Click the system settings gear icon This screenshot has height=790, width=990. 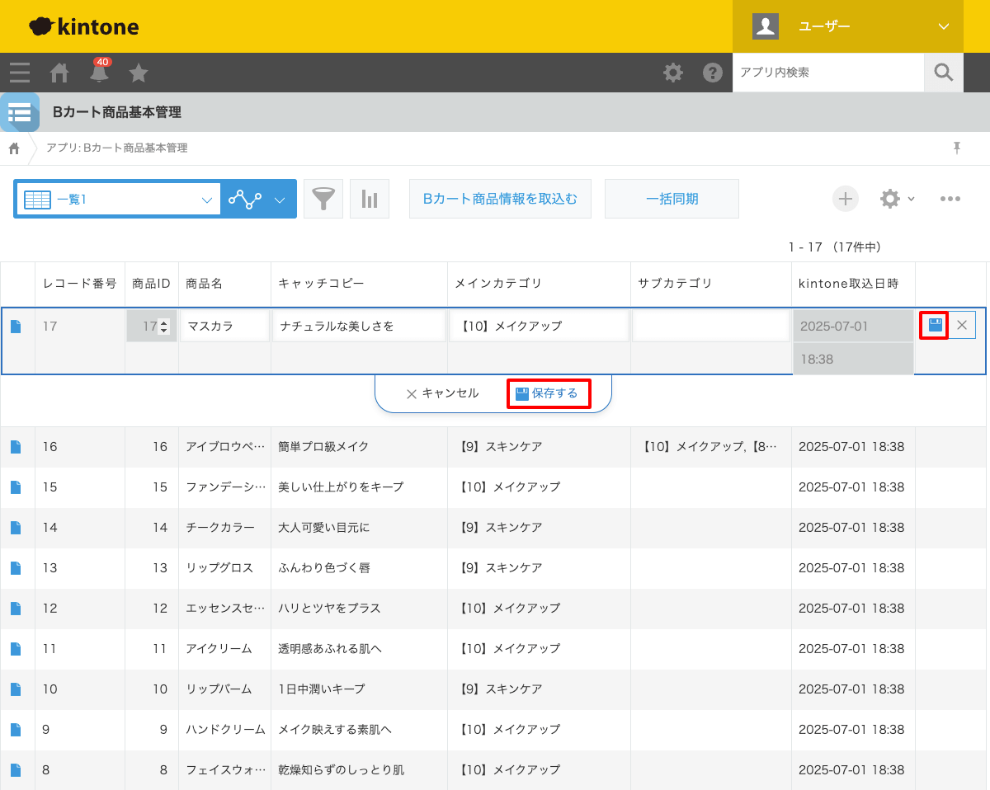[x=673, y=73]
